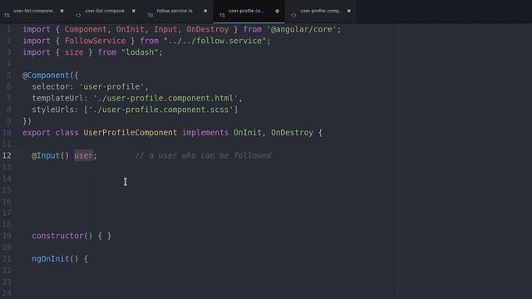This screenshot has height=299, width=532.
Task: Click the 'implements' keyword on line 10
Action: (x=205, y=133)
